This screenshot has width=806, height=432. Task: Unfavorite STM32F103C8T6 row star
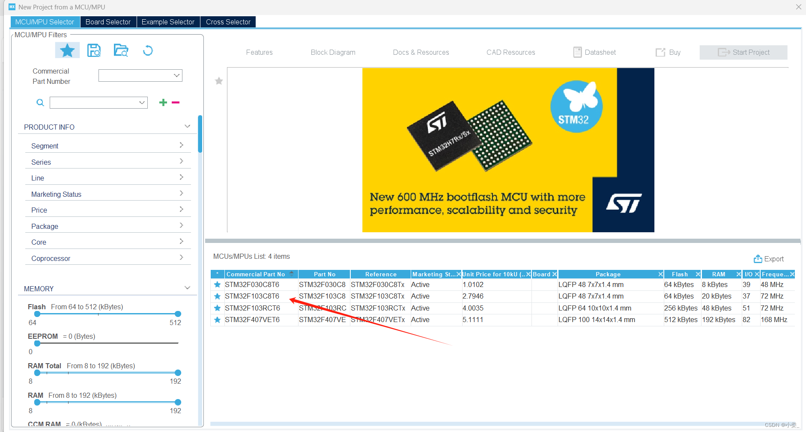point(218,296)
